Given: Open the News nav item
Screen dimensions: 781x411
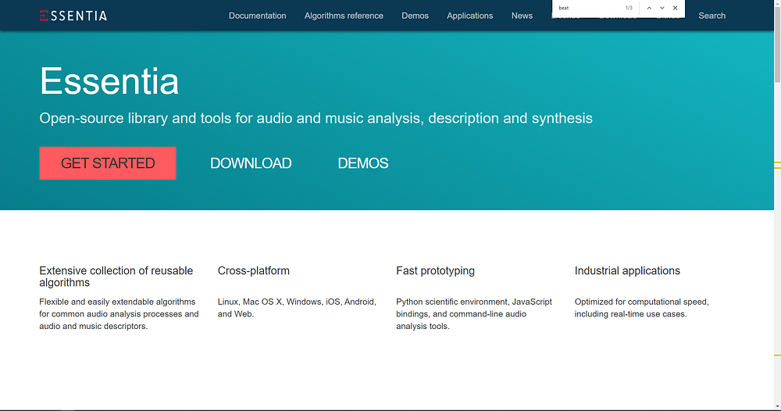Looking at the screenshot, I should (522, 16).
